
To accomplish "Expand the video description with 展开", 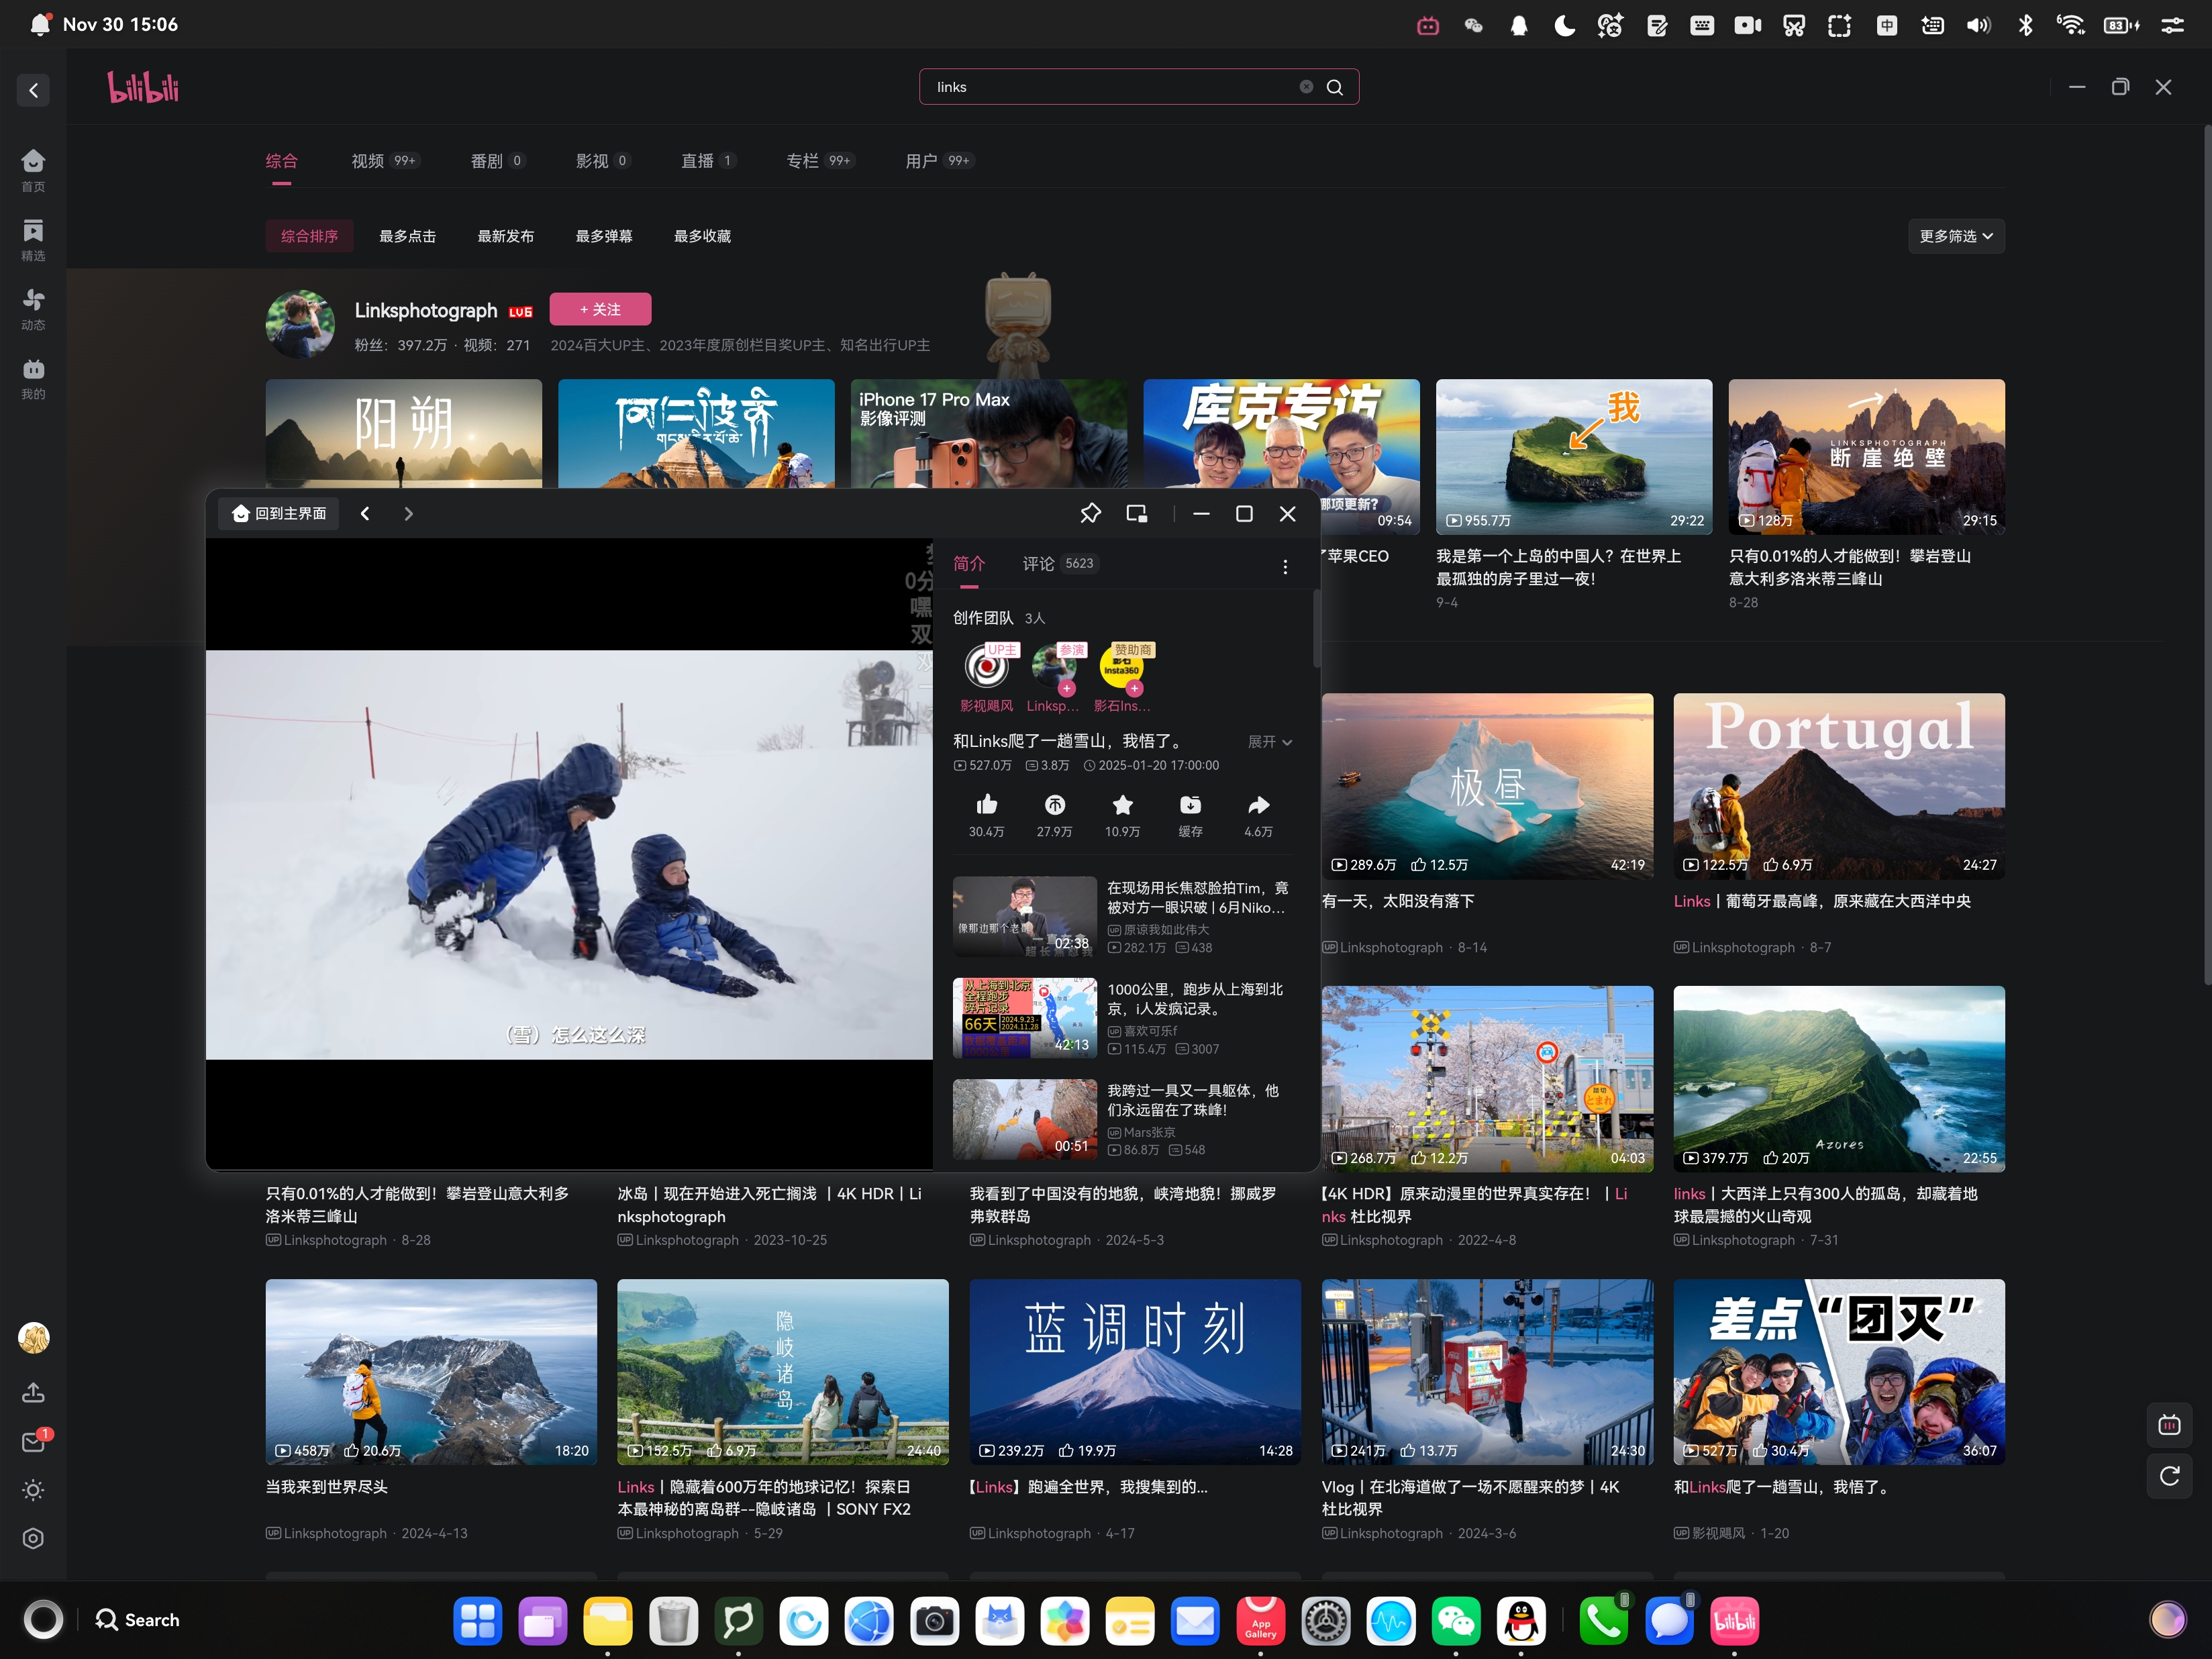I will (1269, 742).
